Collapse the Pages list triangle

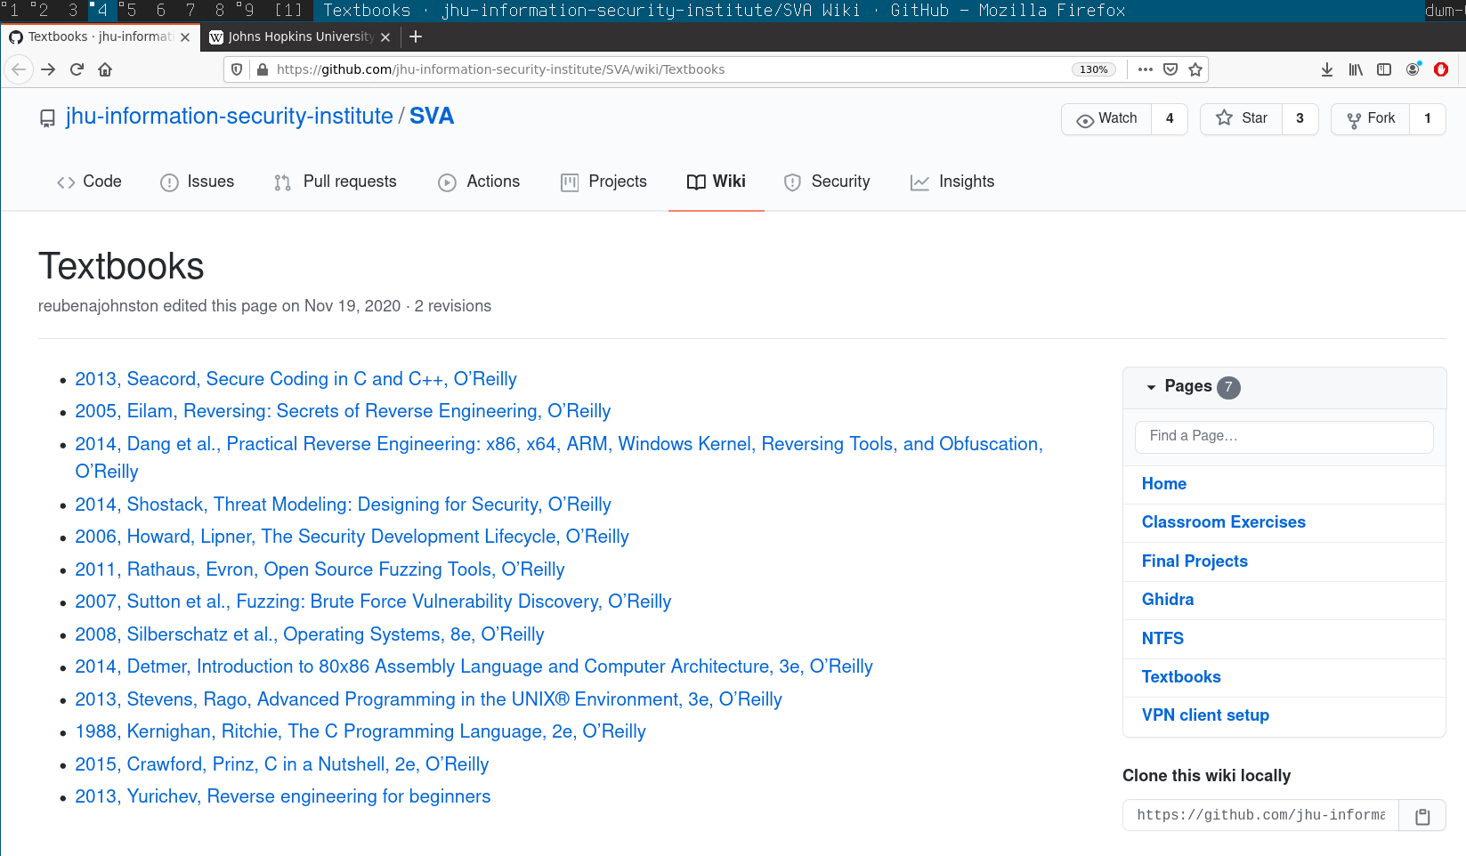1151,387
